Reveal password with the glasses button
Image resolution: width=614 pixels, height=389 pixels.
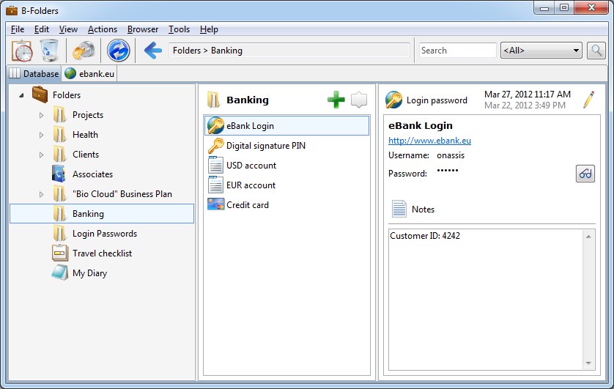click(x=585, y=174)
